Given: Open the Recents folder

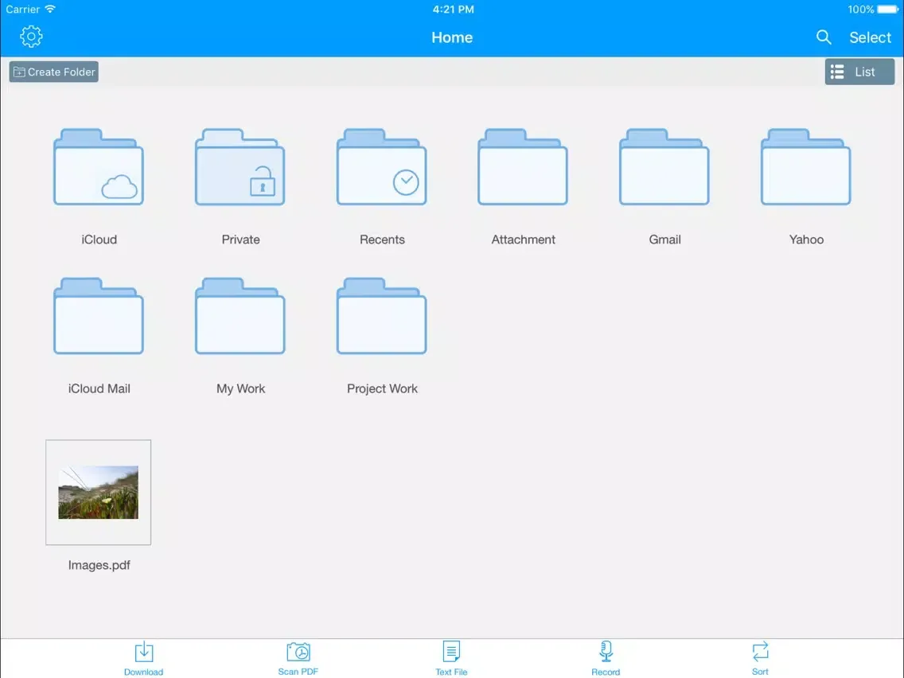Looking at the screenshot, I should click(381, 167).
